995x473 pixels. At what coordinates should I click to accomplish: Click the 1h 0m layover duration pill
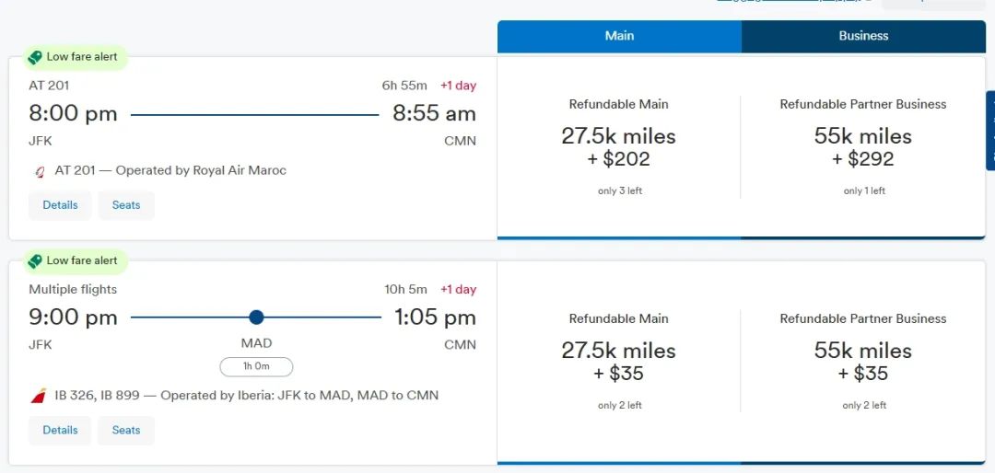[256, 367]
